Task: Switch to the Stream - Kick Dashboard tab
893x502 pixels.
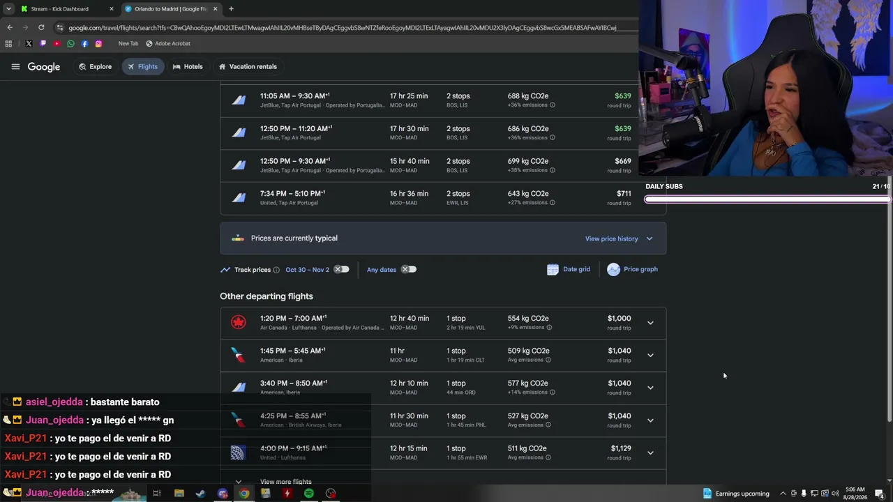Action: pos(67,9)
